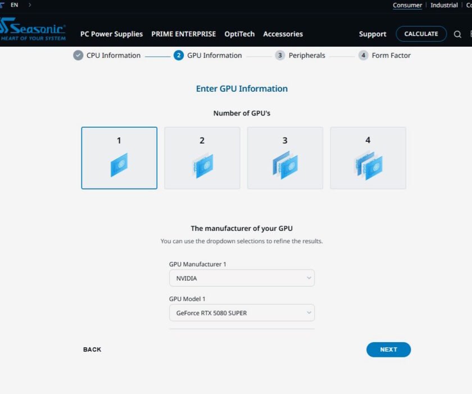
Task: Click the three GPU cards illustration
Action: (285, 165)
